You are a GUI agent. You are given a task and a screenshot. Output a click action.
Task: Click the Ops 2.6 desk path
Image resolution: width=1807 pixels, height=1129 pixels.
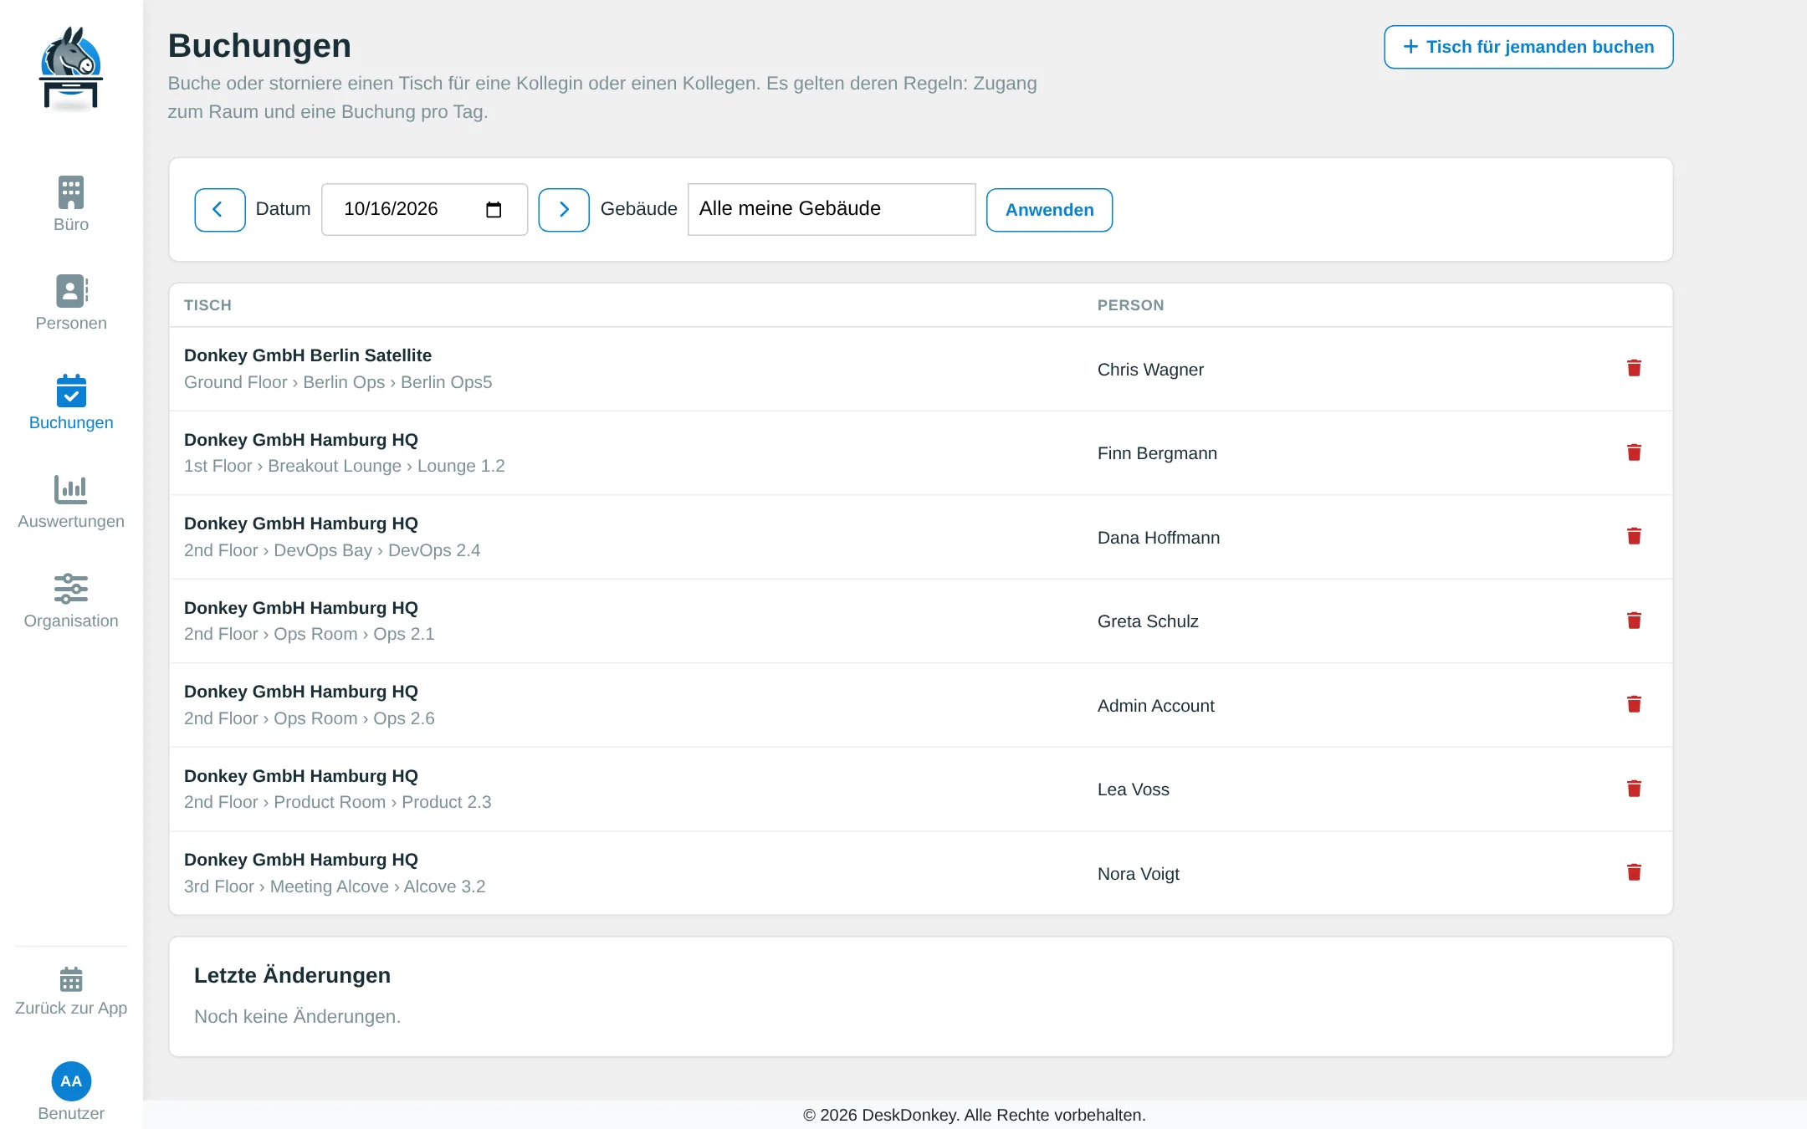click(309, 718)
